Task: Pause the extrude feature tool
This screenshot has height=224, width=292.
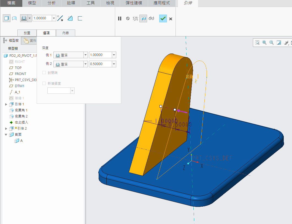Action: pyautogui.click(x=120, y=18)
